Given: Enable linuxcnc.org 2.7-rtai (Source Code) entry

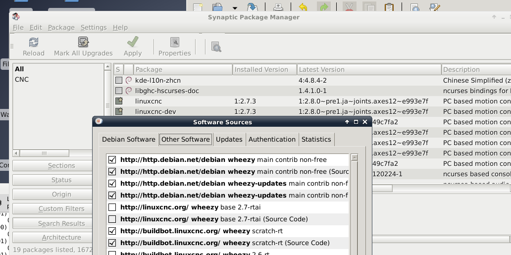Looking at the screenshot, I should point(112,219).
